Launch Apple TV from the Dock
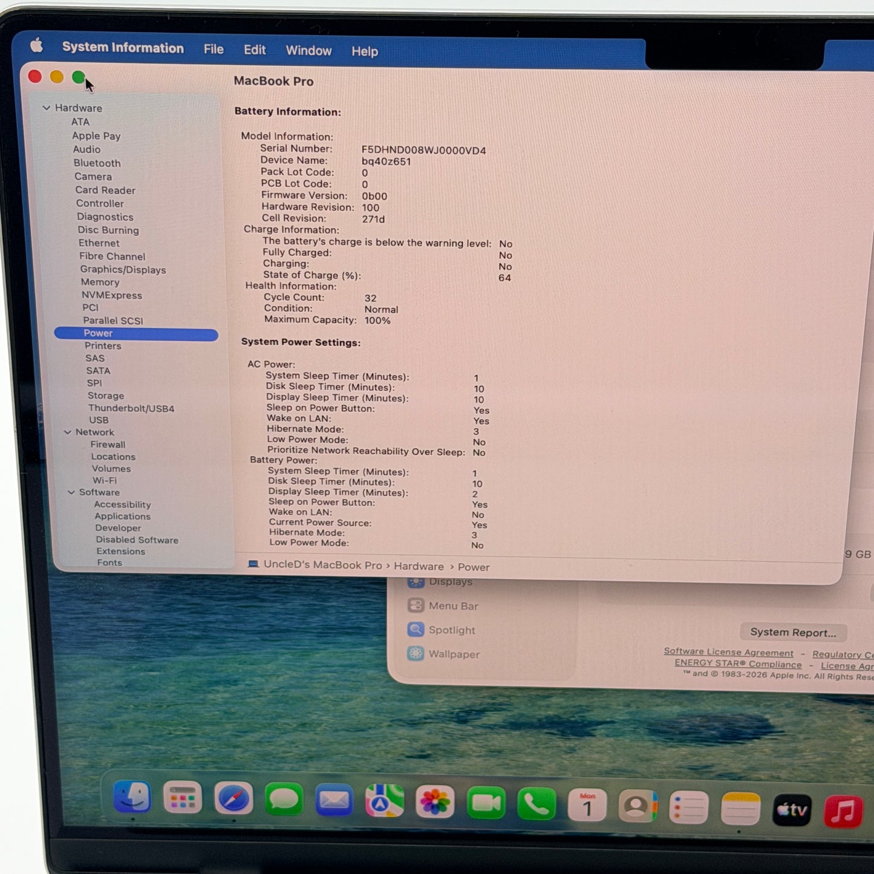874x874 pixels. [792, 810]
